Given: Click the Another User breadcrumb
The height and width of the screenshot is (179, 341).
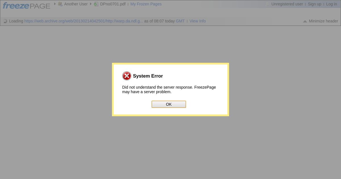Looking at the screenshot, I should 76,4.
